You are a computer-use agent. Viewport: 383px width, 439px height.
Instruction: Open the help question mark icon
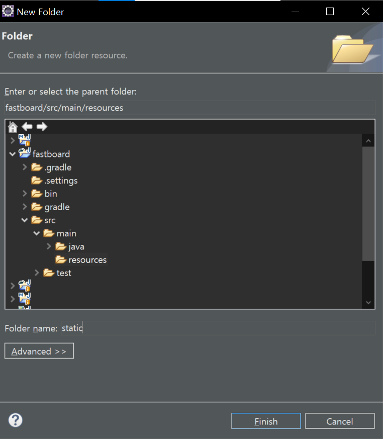pos(16,420)
